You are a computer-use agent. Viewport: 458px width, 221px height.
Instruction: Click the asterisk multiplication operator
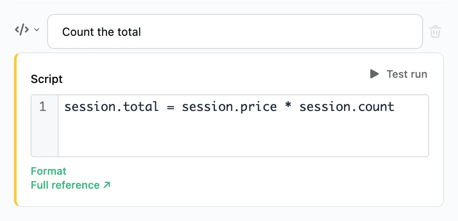point(288,106)
